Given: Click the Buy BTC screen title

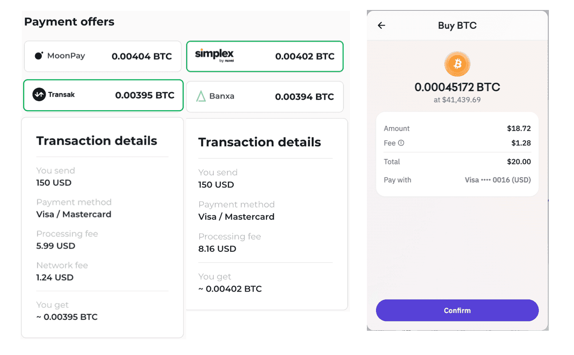Looking at the screenshot, I should (x=457, y=26).
